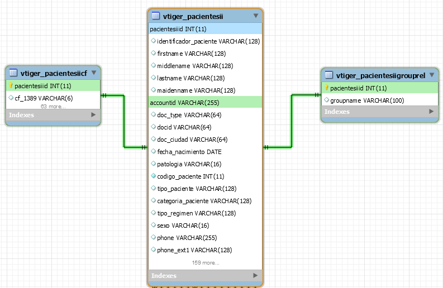443x288 pixels.
Task: Select the phone_ext1 VARCHAR(128) text
Action: pos(194,250)
